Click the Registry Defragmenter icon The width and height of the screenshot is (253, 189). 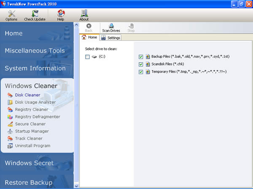click(x=10, y=117)
